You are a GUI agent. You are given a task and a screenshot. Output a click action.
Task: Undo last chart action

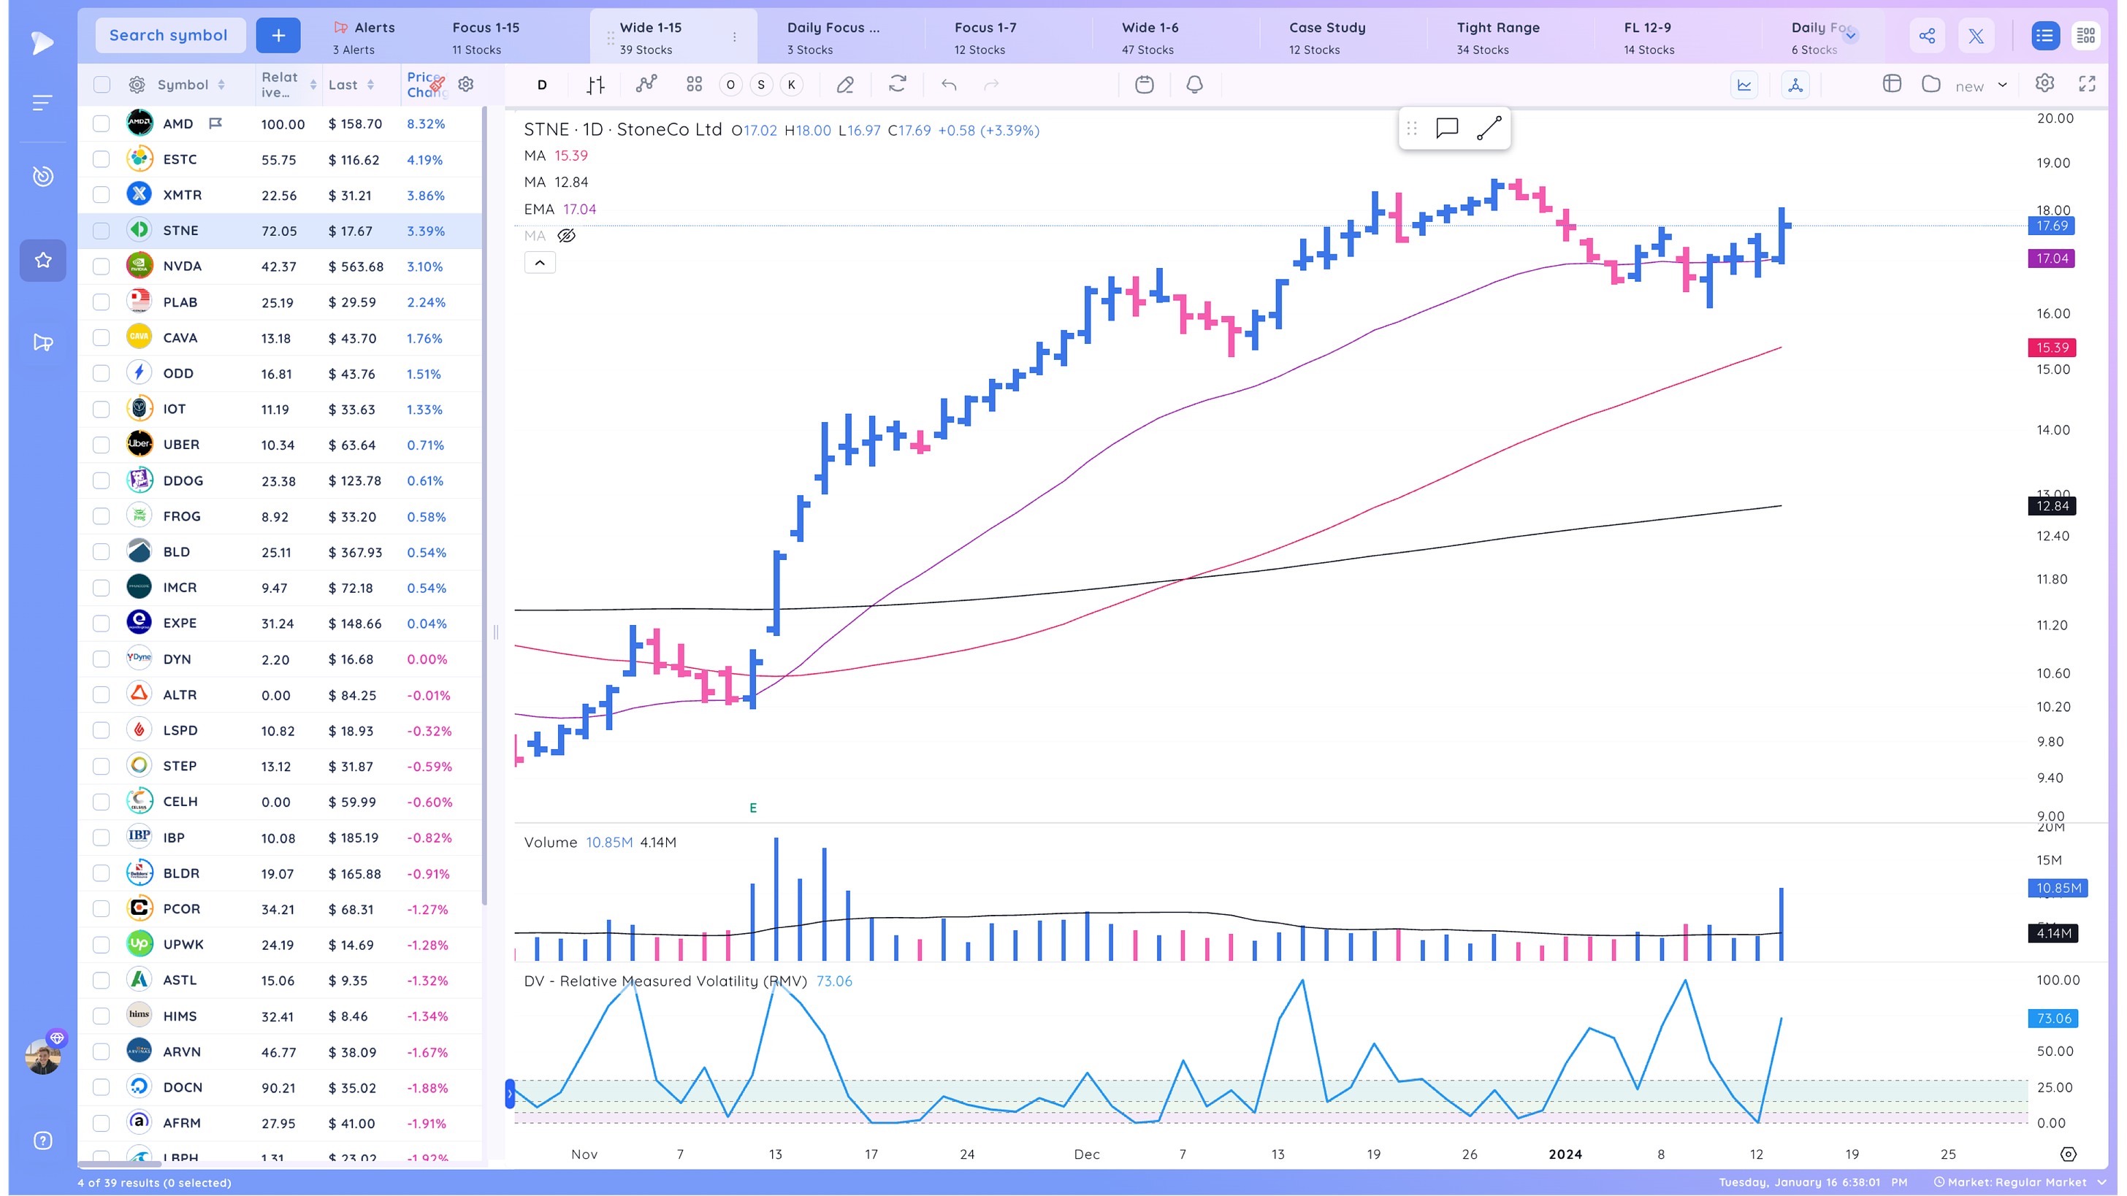(950, 84)
